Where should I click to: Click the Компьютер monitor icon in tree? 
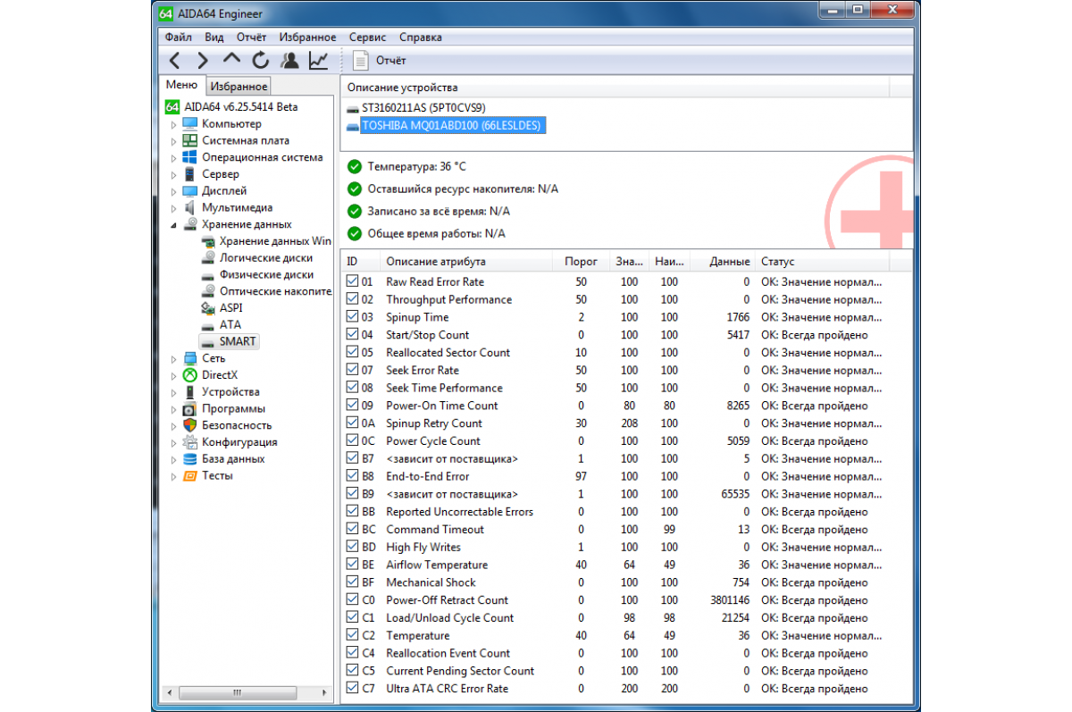click(190, 123)
